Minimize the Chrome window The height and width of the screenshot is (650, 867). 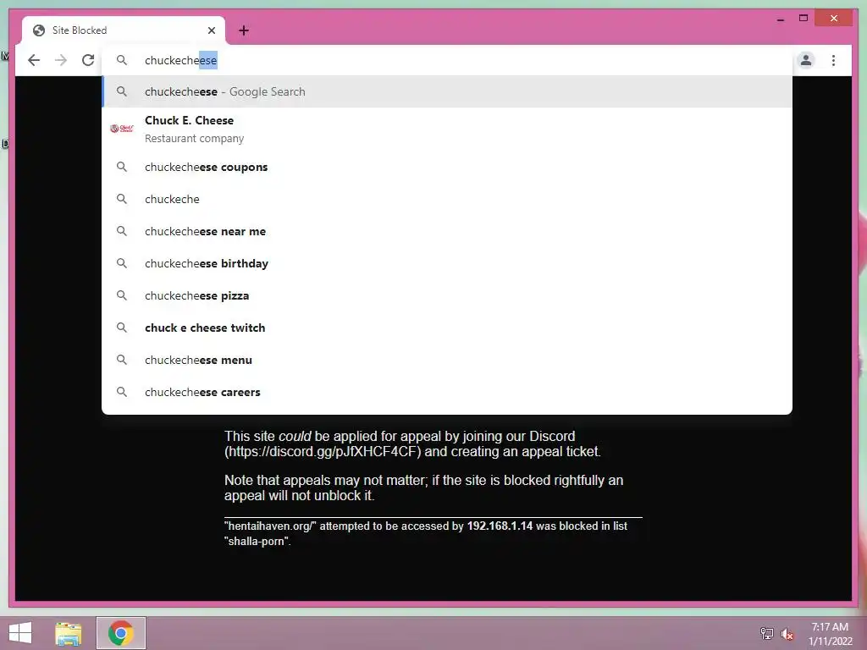pos(780,19)
